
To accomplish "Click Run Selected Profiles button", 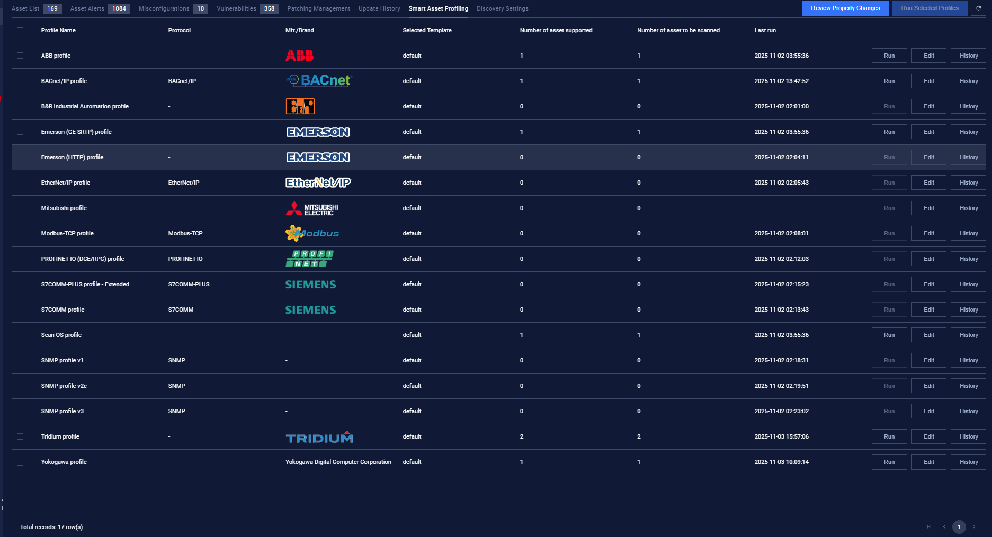I will pos(930,8).
